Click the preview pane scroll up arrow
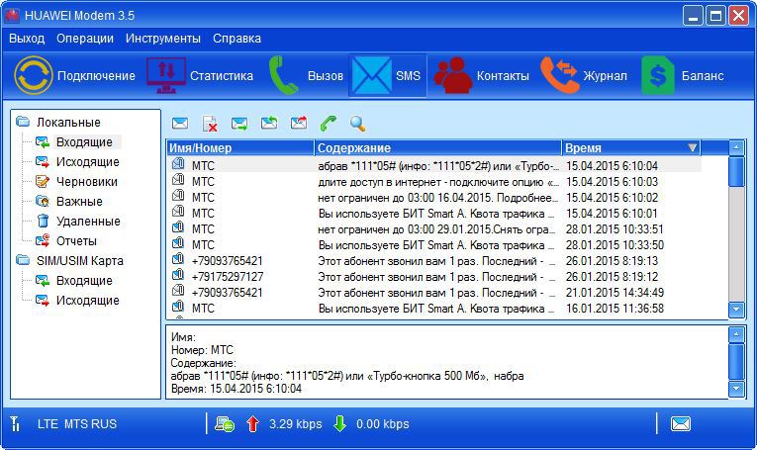757x450 pixels. 736,333
